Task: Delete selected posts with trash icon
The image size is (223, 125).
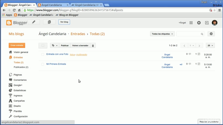Action: tap(93, 45)
